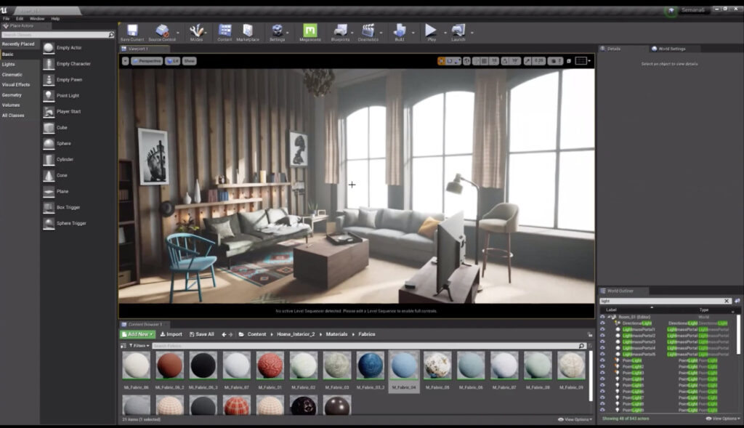The height and width of the screenshot is (428, 744).
Task: Click the Save Current toolbar icon
Action: click(132, 31)
